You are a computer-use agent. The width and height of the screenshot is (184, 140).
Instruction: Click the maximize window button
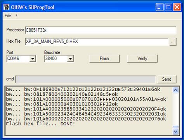pyautogui.click(x=168, y=7)
